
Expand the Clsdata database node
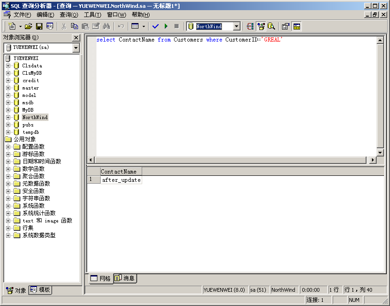pos(8,66)
